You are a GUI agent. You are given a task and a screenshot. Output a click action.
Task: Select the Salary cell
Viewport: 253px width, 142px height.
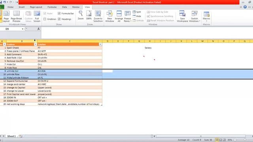click(150, 48)
